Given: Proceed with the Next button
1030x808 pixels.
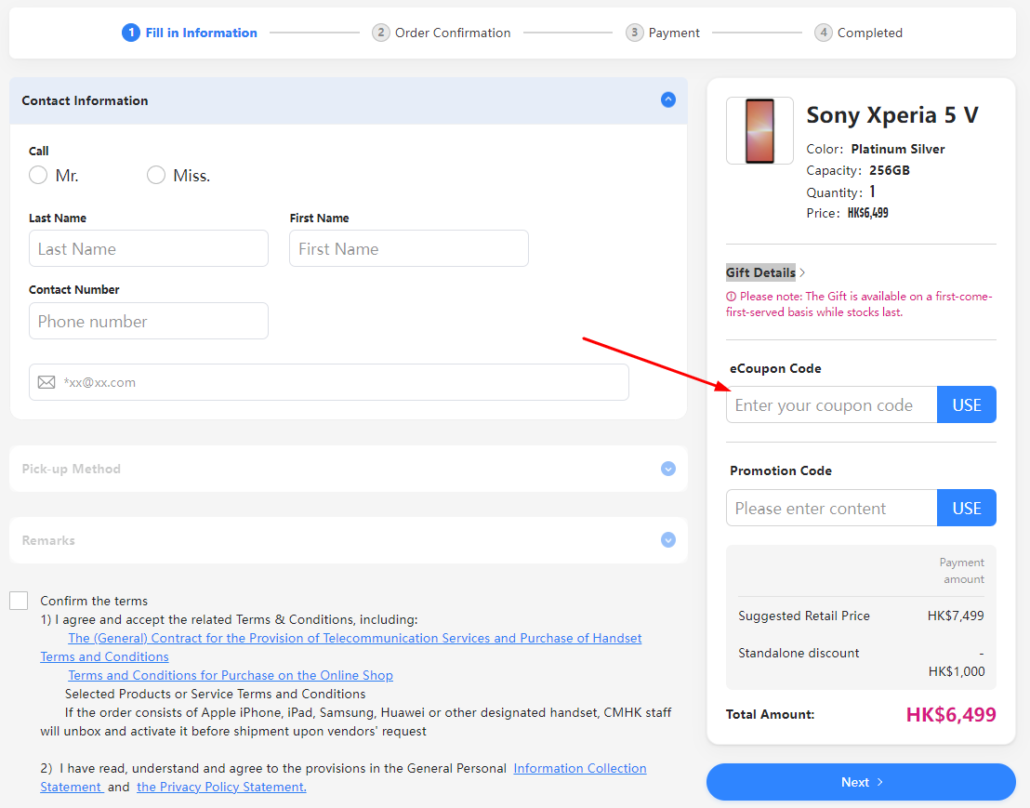Looking at the screenshot, I should 861,782.
